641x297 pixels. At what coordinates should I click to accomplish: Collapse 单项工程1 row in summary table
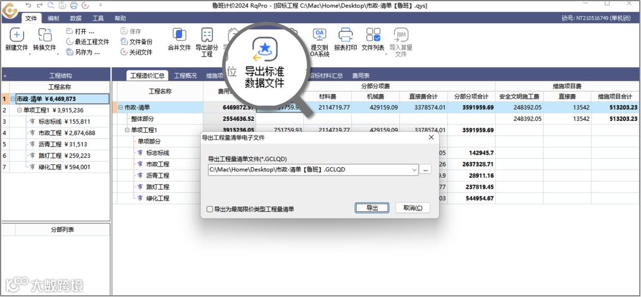pyautogui.click(x=127, y=130)
